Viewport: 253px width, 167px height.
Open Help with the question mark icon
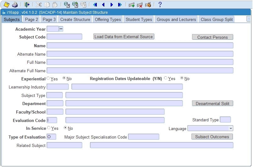click(160, 5)
